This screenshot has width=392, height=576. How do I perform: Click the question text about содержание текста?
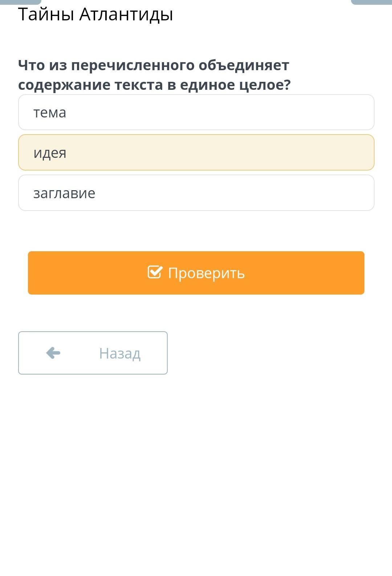[154, 75]
